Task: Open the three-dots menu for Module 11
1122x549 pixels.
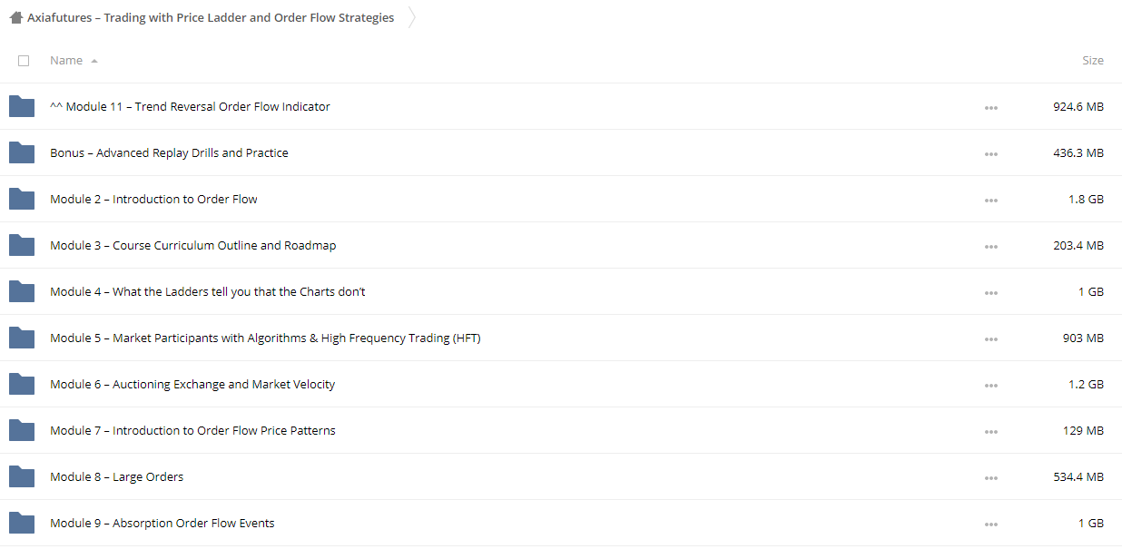Action: pyautogui.click(x=990, y=108)
